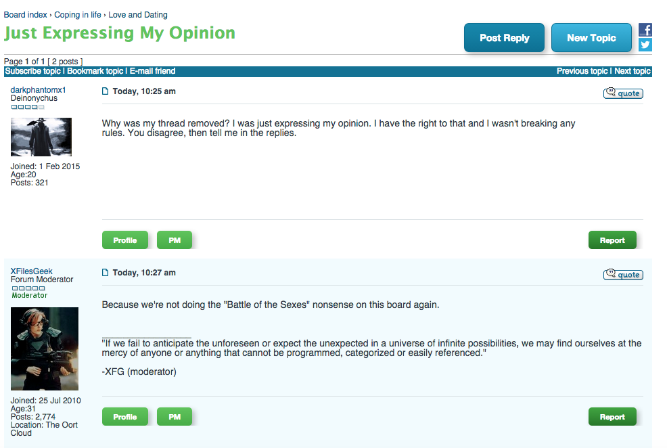
Task: Click reply text about 'Battle of the Sexes'
Action: 271,305
